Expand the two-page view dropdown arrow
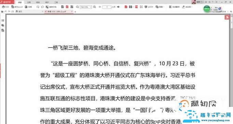Viewport: 233px width, 124px height. pos(133,7)
